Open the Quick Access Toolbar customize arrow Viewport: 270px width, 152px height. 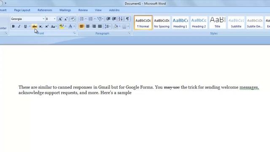[5, 3]
